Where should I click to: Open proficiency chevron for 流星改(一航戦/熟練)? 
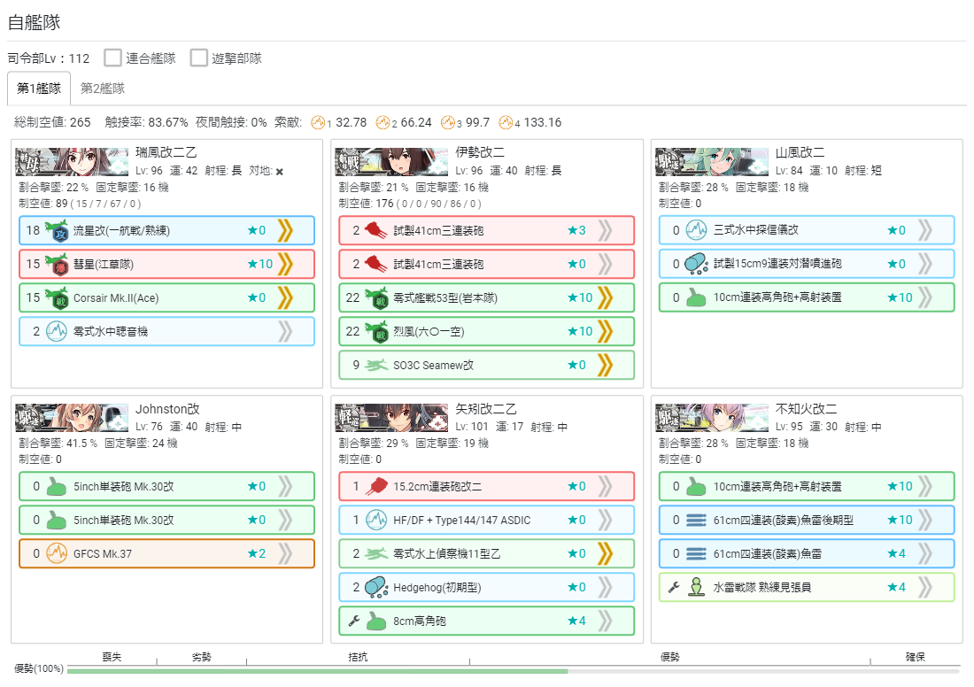[285, 230]
